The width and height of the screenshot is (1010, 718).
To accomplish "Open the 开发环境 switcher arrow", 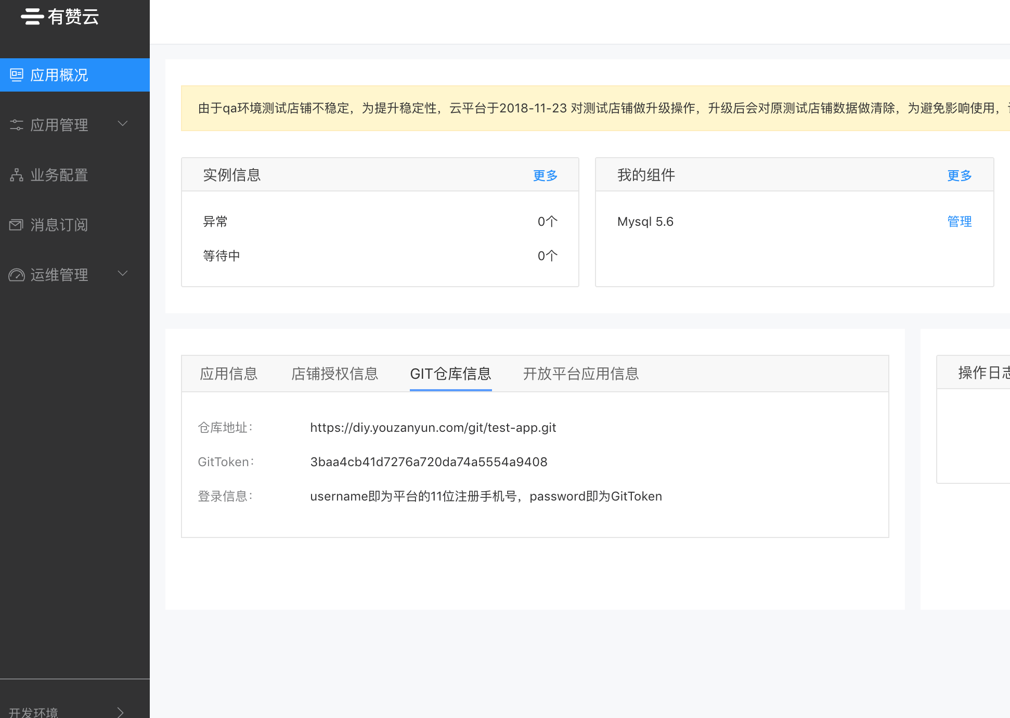I will point(121,712).
